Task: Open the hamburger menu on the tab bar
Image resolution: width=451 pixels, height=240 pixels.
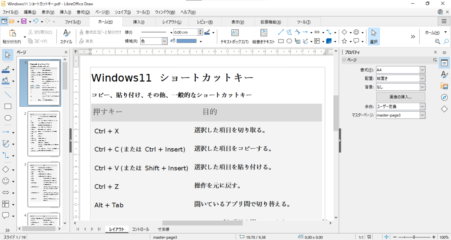Action: point(444,21)
